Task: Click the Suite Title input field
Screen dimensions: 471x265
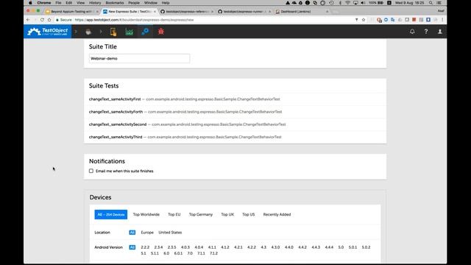Action: pyautogui.click(x=139, y=58)
